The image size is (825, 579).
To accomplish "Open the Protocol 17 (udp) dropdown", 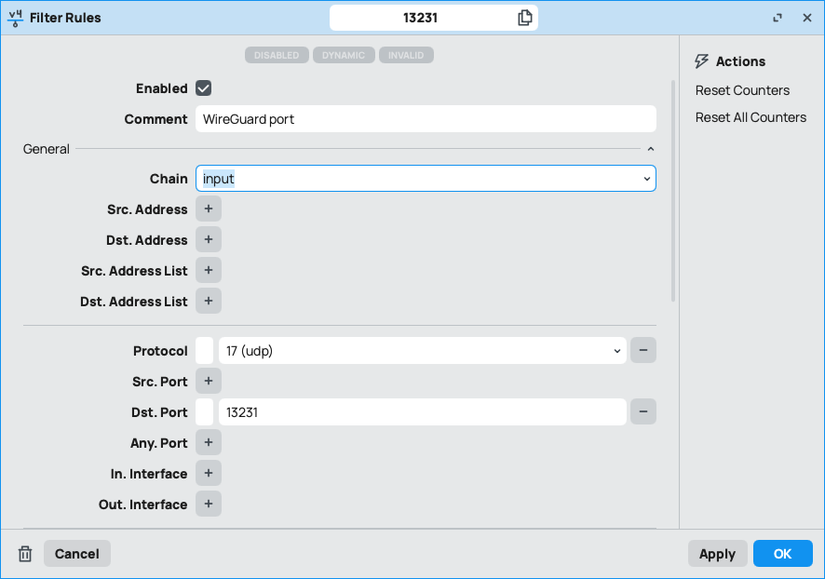I will click(422, 351).
